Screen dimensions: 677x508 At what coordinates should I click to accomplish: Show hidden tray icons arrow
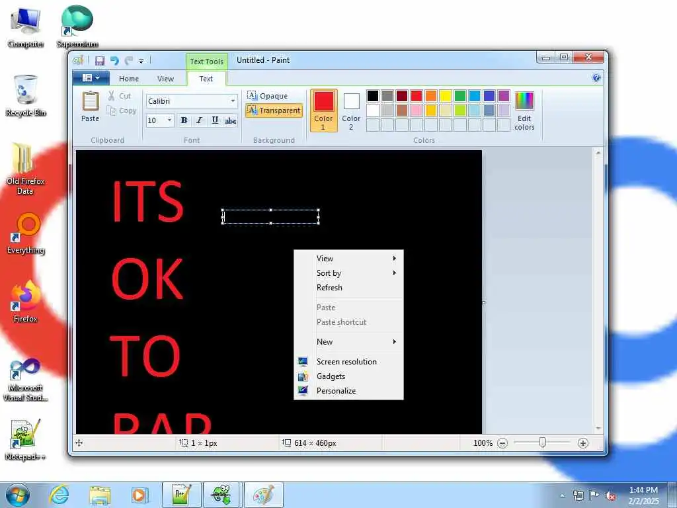pyautogui.click(x=562, y=495)
